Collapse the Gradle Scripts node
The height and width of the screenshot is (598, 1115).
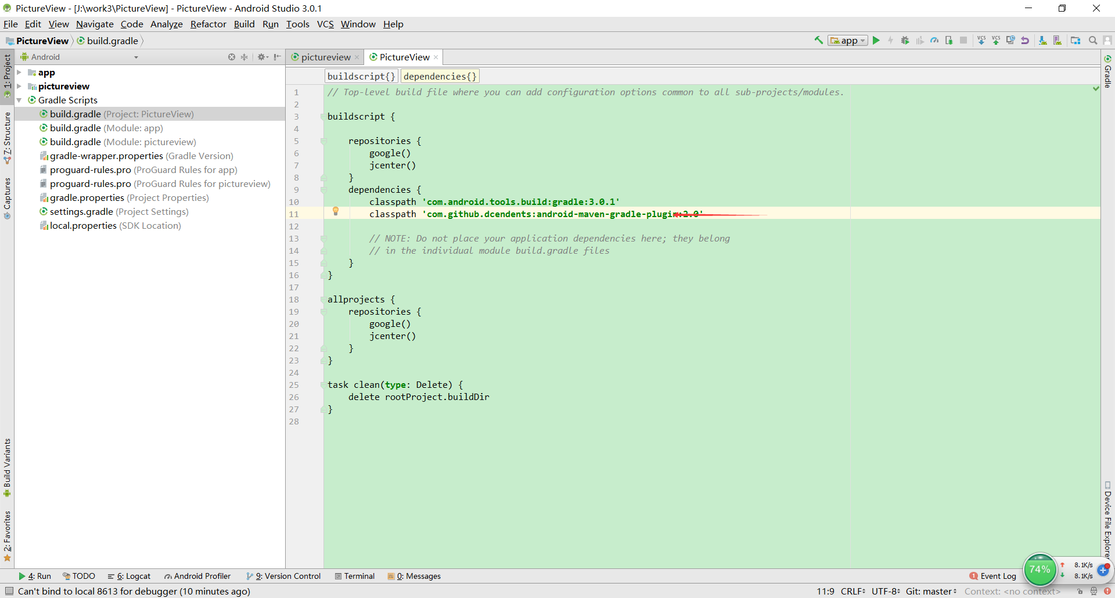point(19,100)
